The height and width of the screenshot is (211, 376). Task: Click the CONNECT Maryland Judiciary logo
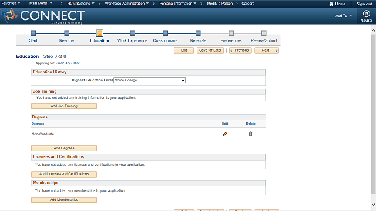click(x=43, y=16)
